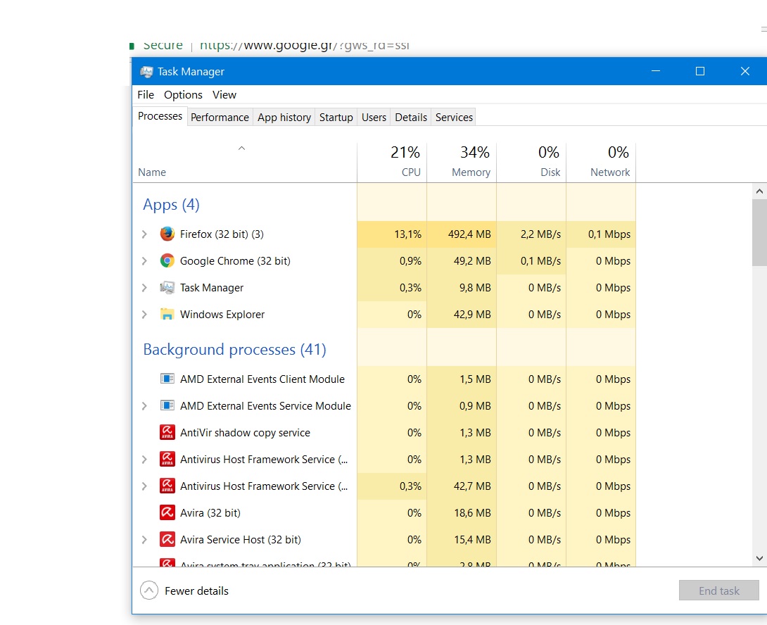Sort by the Disk column header

[531, 162]
